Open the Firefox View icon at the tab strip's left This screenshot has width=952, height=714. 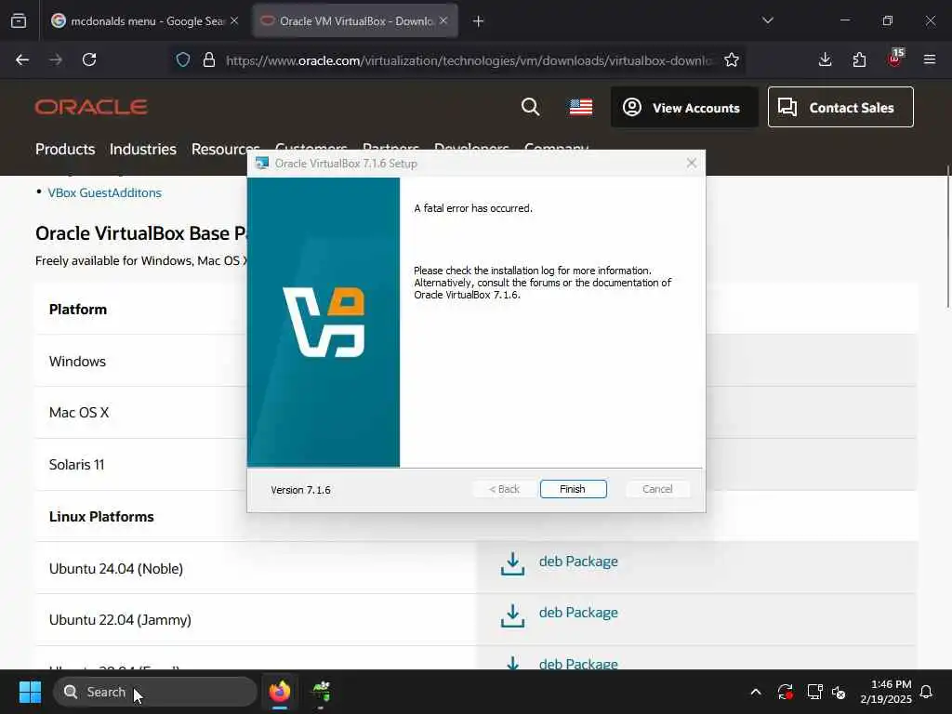[x=19, y=20]
